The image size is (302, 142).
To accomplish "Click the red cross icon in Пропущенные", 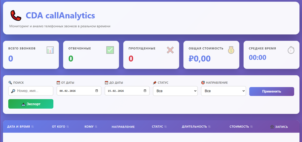I will tap(170, 50).
